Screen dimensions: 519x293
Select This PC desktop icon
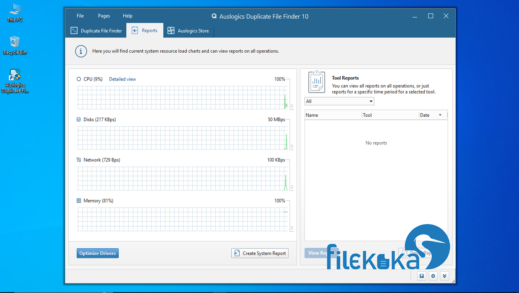click(15, 13)
